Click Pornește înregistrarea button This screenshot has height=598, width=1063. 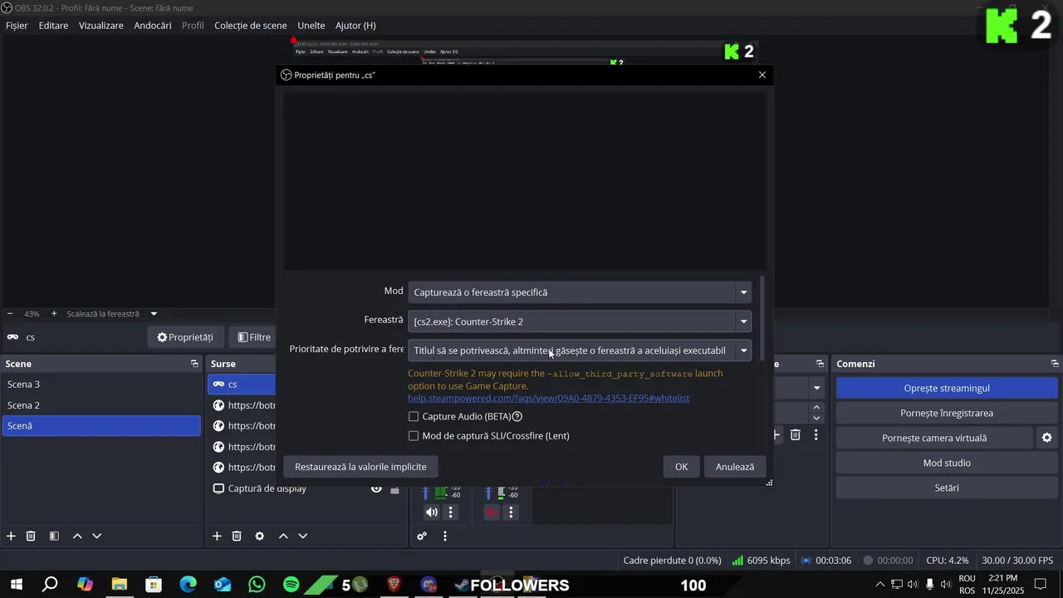point(947,413)
